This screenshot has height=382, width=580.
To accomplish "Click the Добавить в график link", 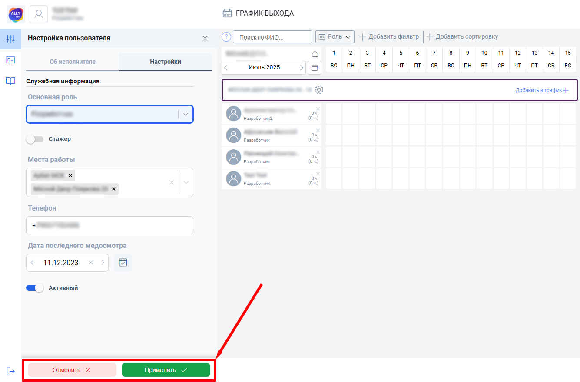I will pyautogui.click(x=542, y=90).
